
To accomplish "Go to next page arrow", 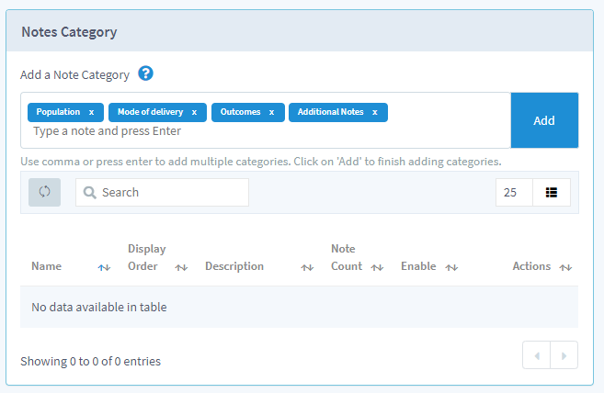I will point(564,355).
